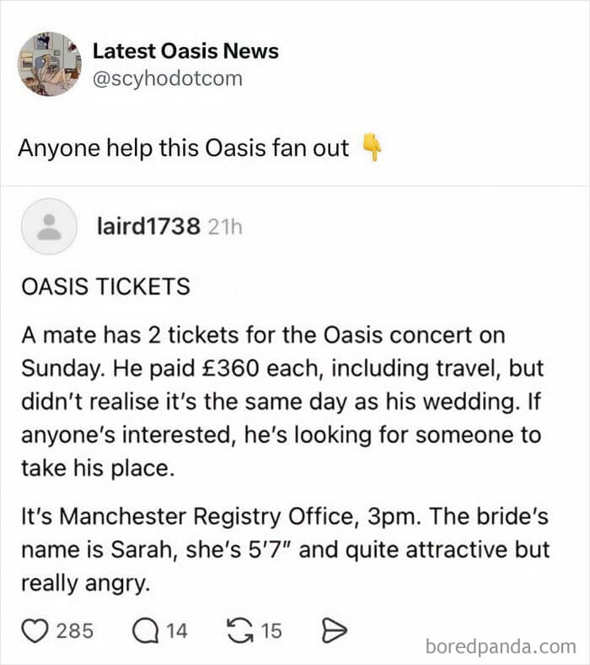Click the 285 likes count
Screen dimensions: 590x665
[74, 630]
